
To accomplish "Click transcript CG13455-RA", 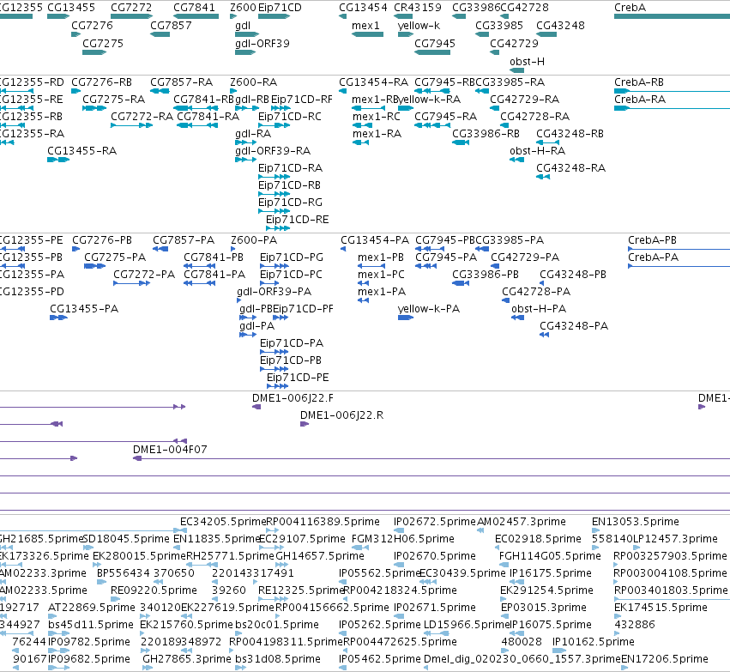I will 82,151.
